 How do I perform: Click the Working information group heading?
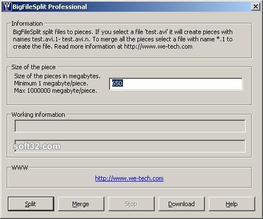(38, 115)
